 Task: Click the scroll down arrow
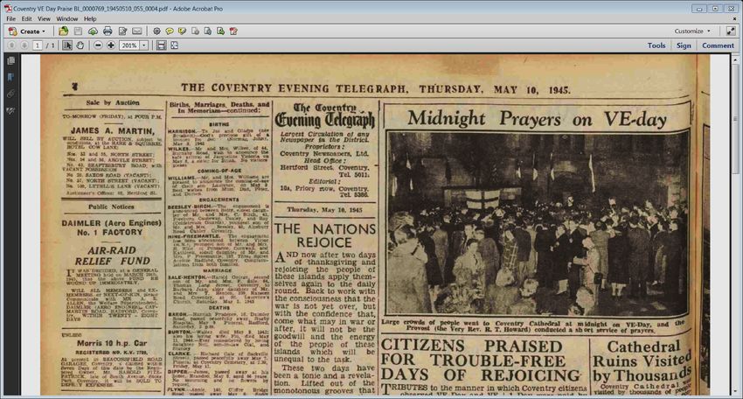tap(735, 391)
